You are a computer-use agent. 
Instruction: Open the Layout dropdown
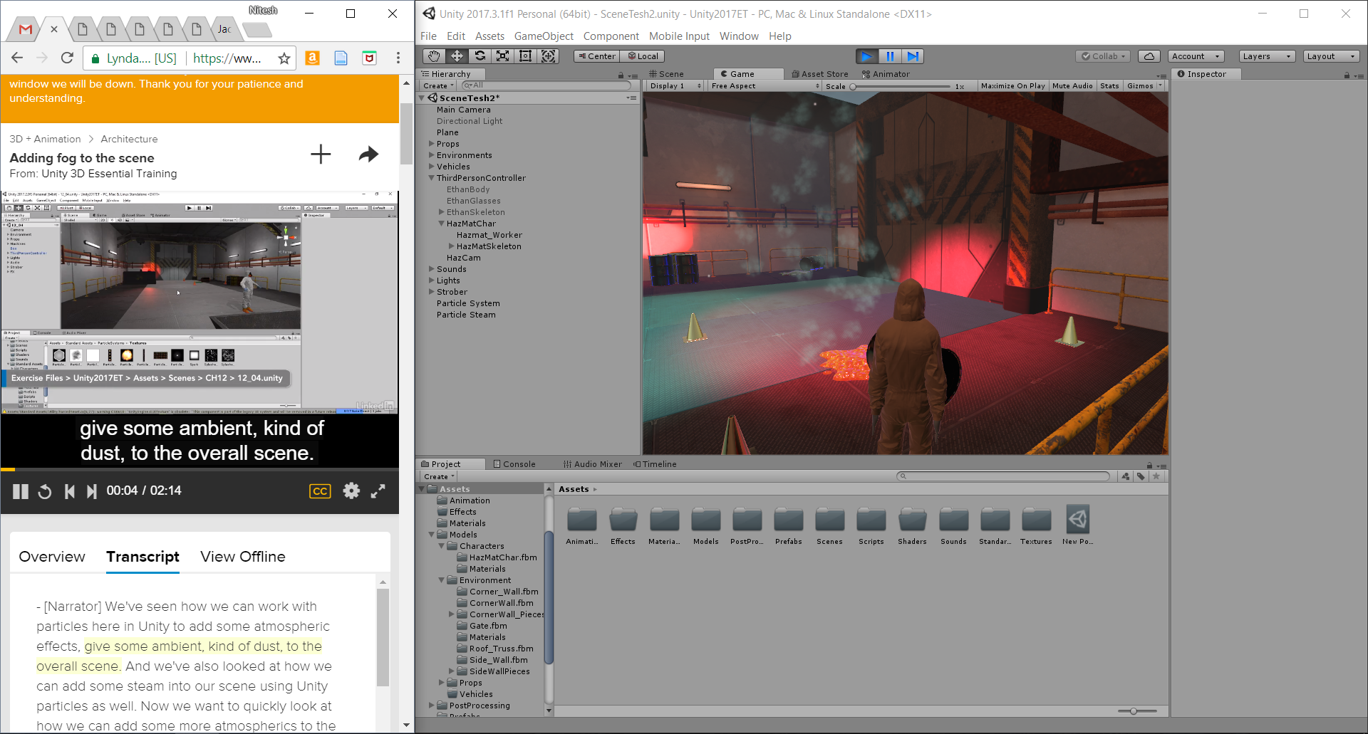(1331, 56)
